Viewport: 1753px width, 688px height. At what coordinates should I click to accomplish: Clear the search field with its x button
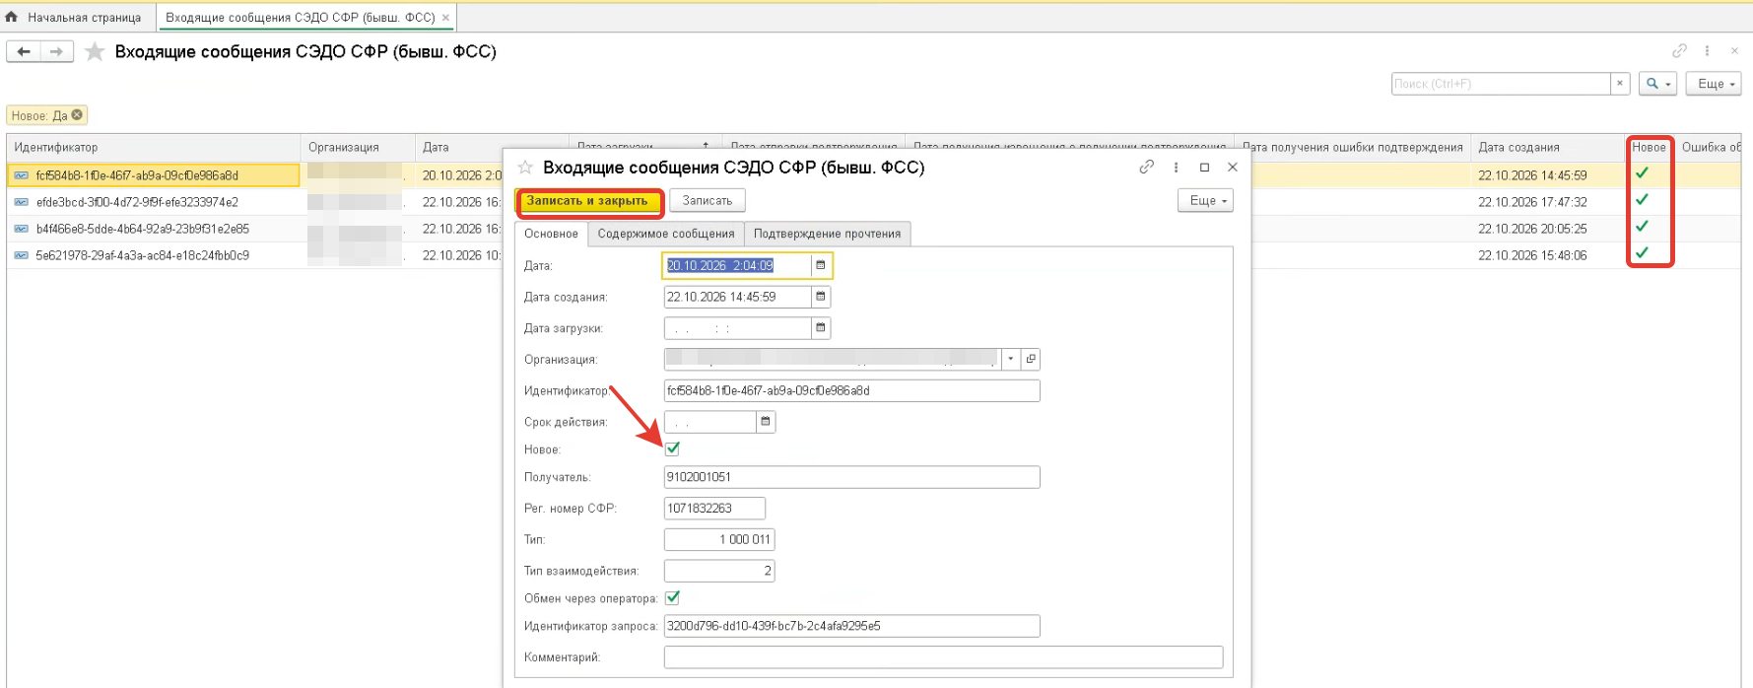tap(1619, 84)
